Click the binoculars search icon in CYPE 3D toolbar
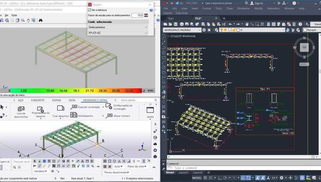This screenshot has height=182, width=321. [x=41, y=20]
